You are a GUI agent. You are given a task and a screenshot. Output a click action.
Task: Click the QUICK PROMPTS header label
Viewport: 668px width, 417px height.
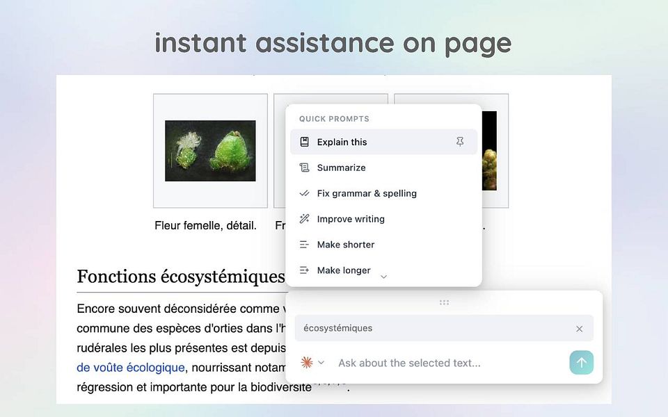pos(334,119)
